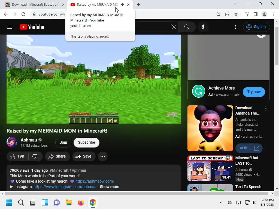This screenshot has height=209, width=279.
Task: Open the Aphmau channel name link
Action: (x=29, y=140)
